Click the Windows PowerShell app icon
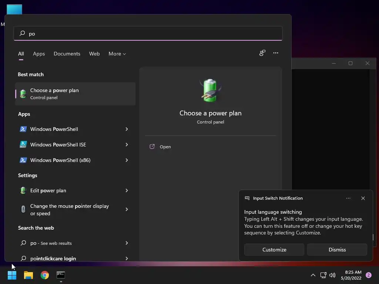Screen dimensions: 379x284 [x=23, y=129]
